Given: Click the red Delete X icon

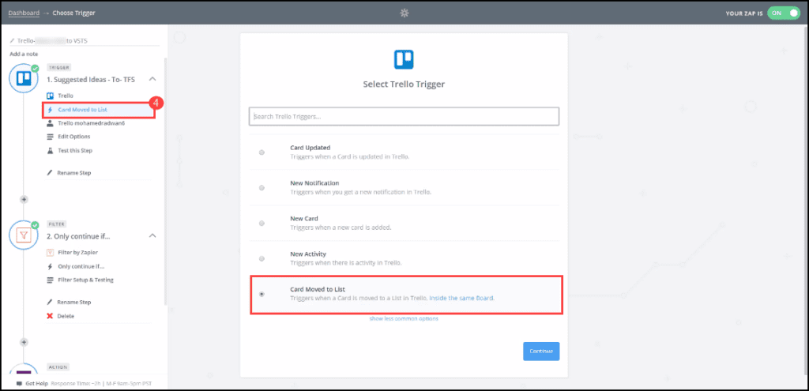Looking at the screenshot, I should pyautogui.click(x=51, y=315).
